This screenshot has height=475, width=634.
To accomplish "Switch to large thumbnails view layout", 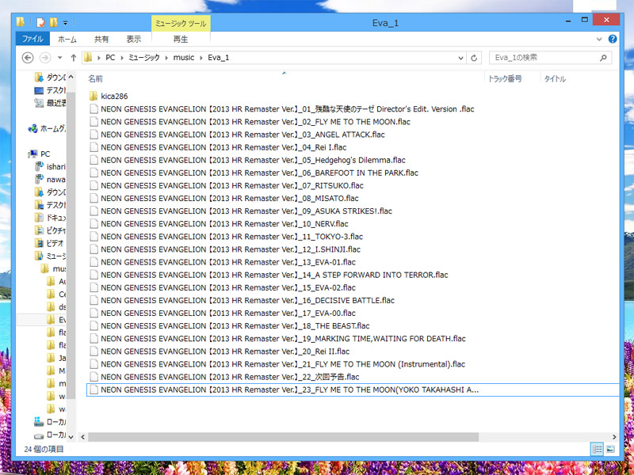I will pyautogui.click(x=609, y=449).
